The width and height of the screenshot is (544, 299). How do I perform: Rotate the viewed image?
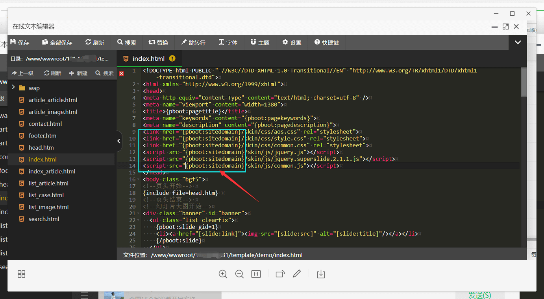click(x=280, y=274)
